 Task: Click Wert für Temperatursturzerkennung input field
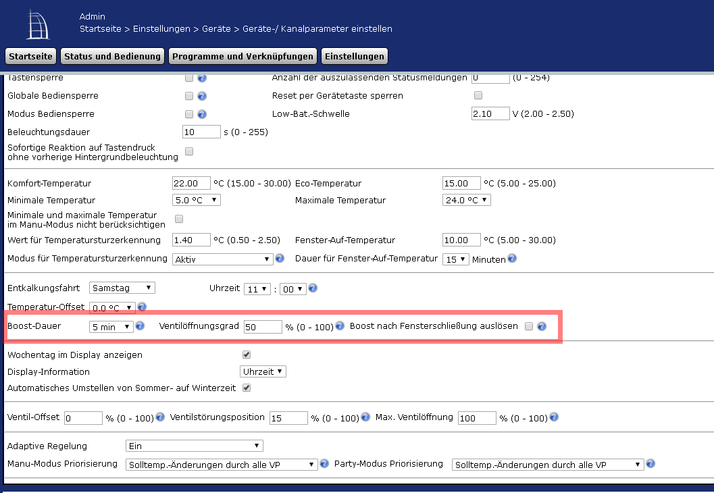(191, 240)
